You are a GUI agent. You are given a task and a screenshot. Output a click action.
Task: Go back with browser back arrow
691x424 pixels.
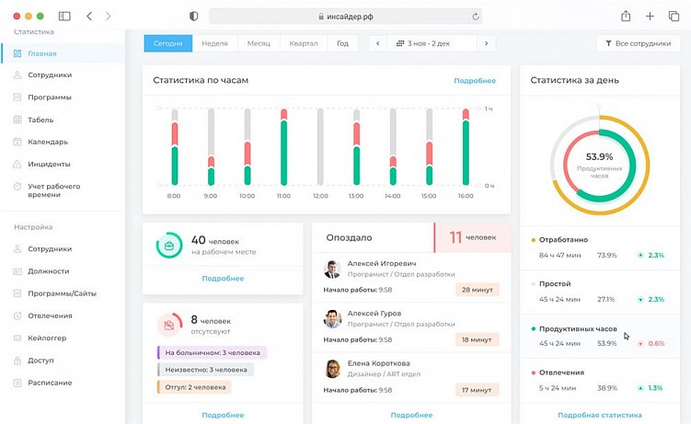coord(89,17)
